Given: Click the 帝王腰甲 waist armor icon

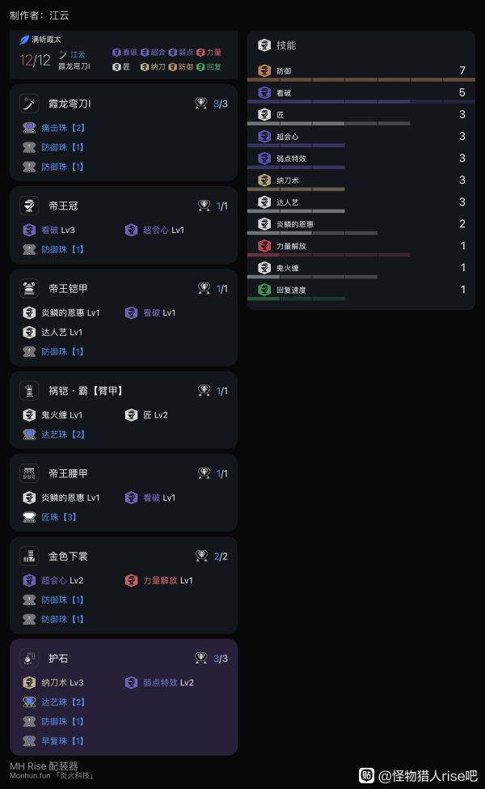Looking at the screenshot, I should coord(28,473).
